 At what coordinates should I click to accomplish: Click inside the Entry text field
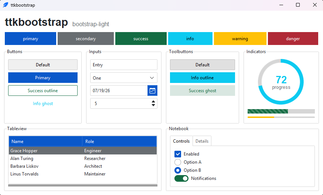tap(124, 65)
